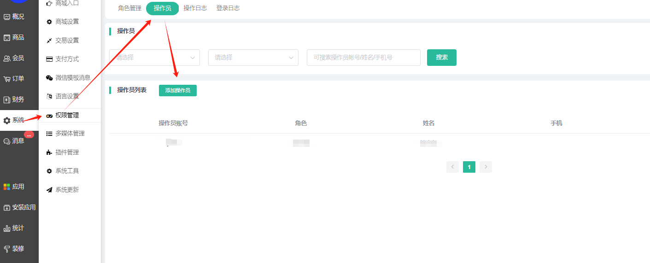
Task: Open 多媒体管理 menu item
Action: (70, 134)
